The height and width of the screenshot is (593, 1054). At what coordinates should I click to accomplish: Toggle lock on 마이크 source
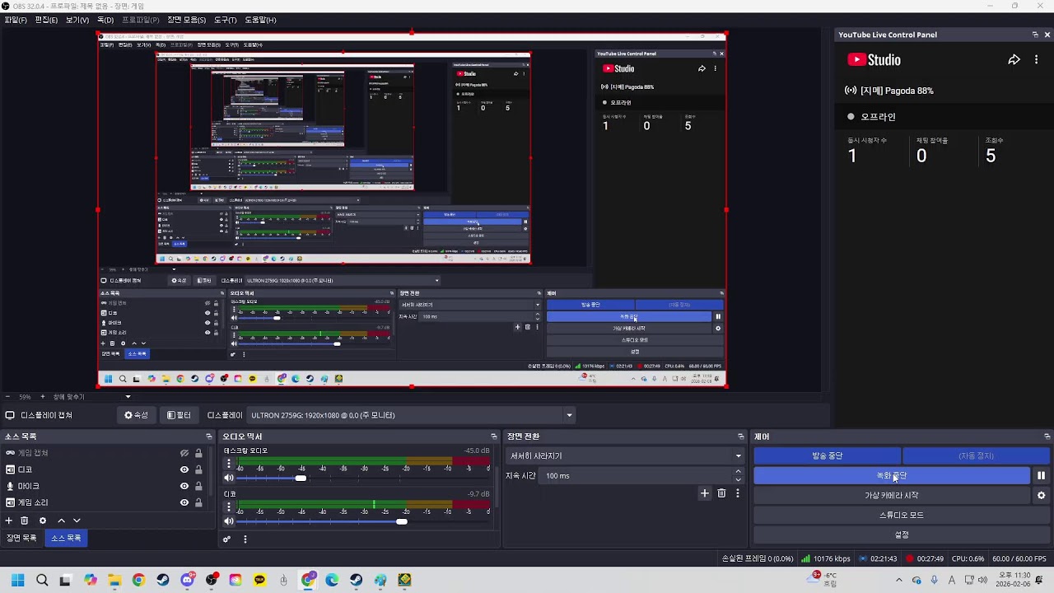click(198, 486)
